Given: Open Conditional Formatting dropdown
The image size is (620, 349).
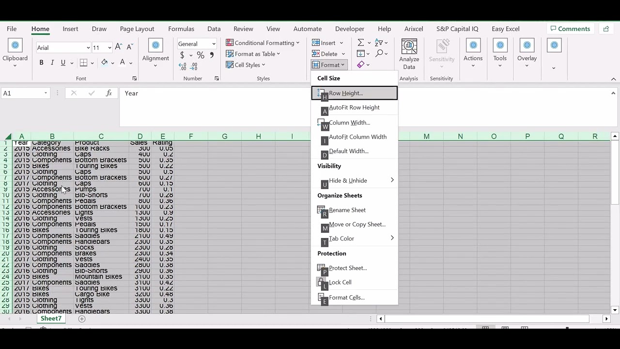Looking at the screenshot, I should click(x=263, y=43).
